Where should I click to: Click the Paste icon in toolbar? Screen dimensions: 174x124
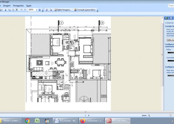click(13, 10)
